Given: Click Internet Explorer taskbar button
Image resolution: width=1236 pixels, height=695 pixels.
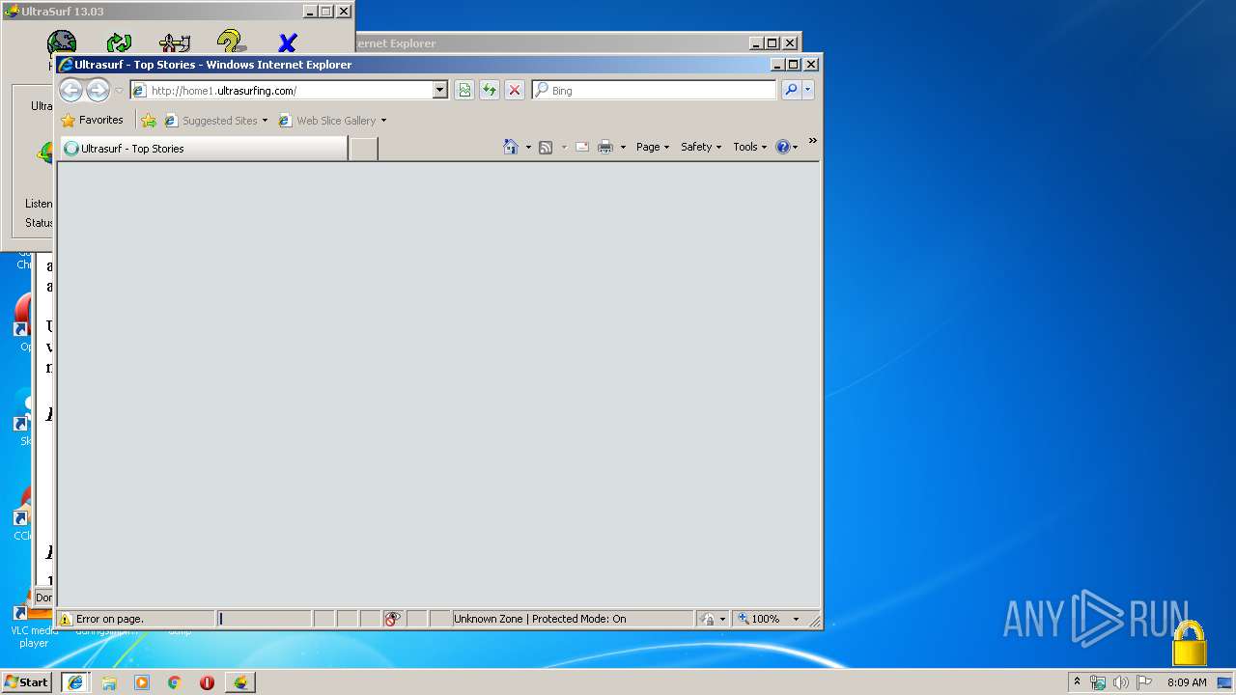Looking at the screenshot, I should [x=75, y=682].
